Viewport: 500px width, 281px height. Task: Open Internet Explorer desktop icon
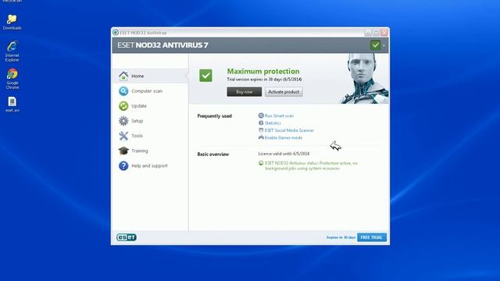click(x=12, y=51)
